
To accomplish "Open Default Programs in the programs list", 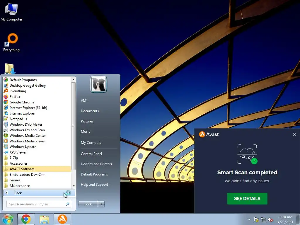I will point(37,80).
